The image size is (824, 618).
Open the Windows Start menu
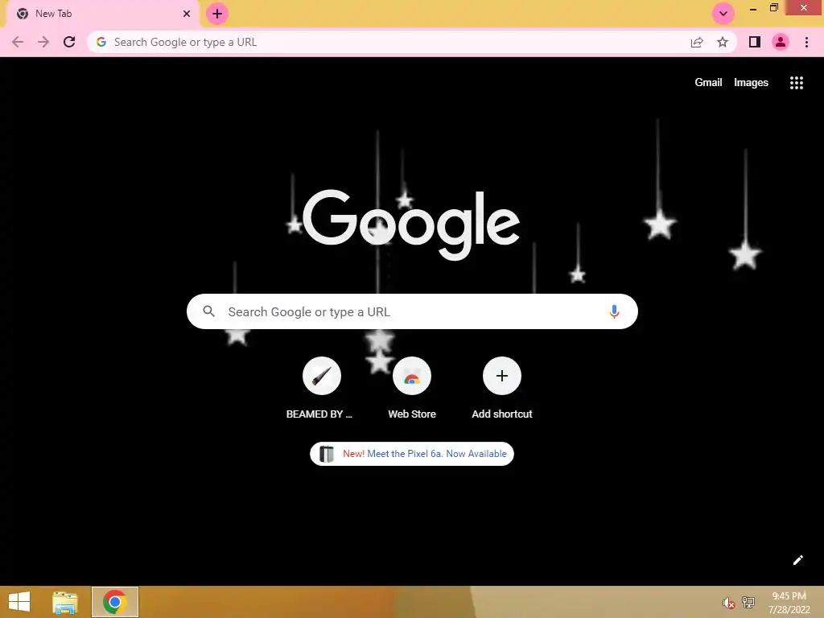[19, 602]
